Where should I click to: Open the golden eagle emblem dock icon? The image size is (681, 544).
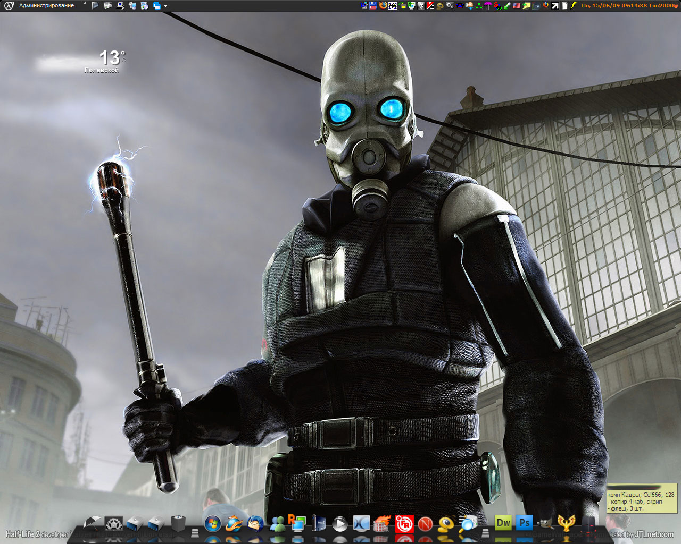click(566, 523)
